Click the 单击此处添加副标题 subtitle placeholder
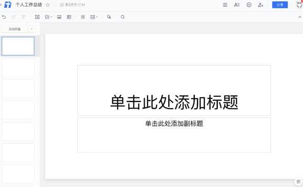 pos(174,135)
